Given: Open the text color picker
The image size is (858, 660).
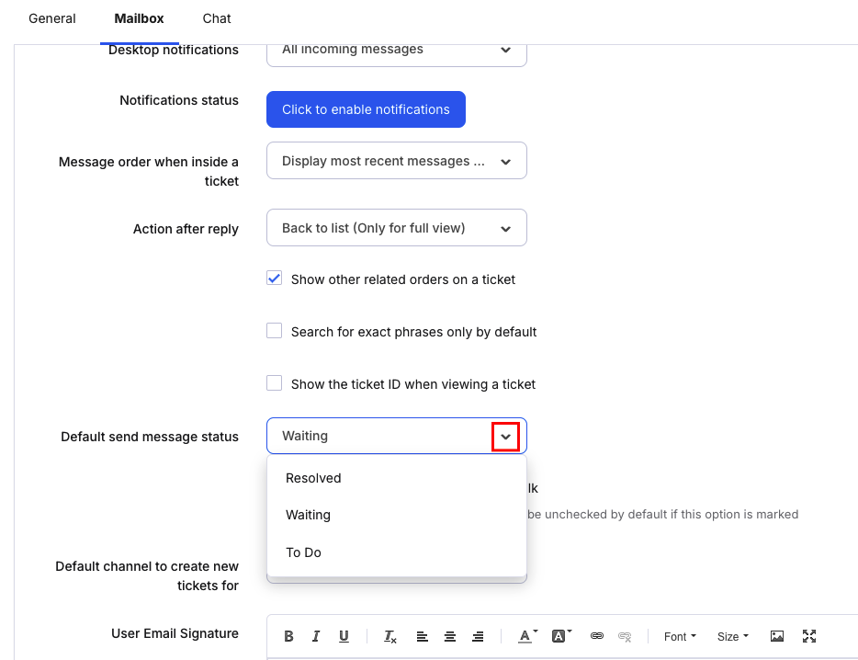Looking at the screenshot, I should 527,636.
